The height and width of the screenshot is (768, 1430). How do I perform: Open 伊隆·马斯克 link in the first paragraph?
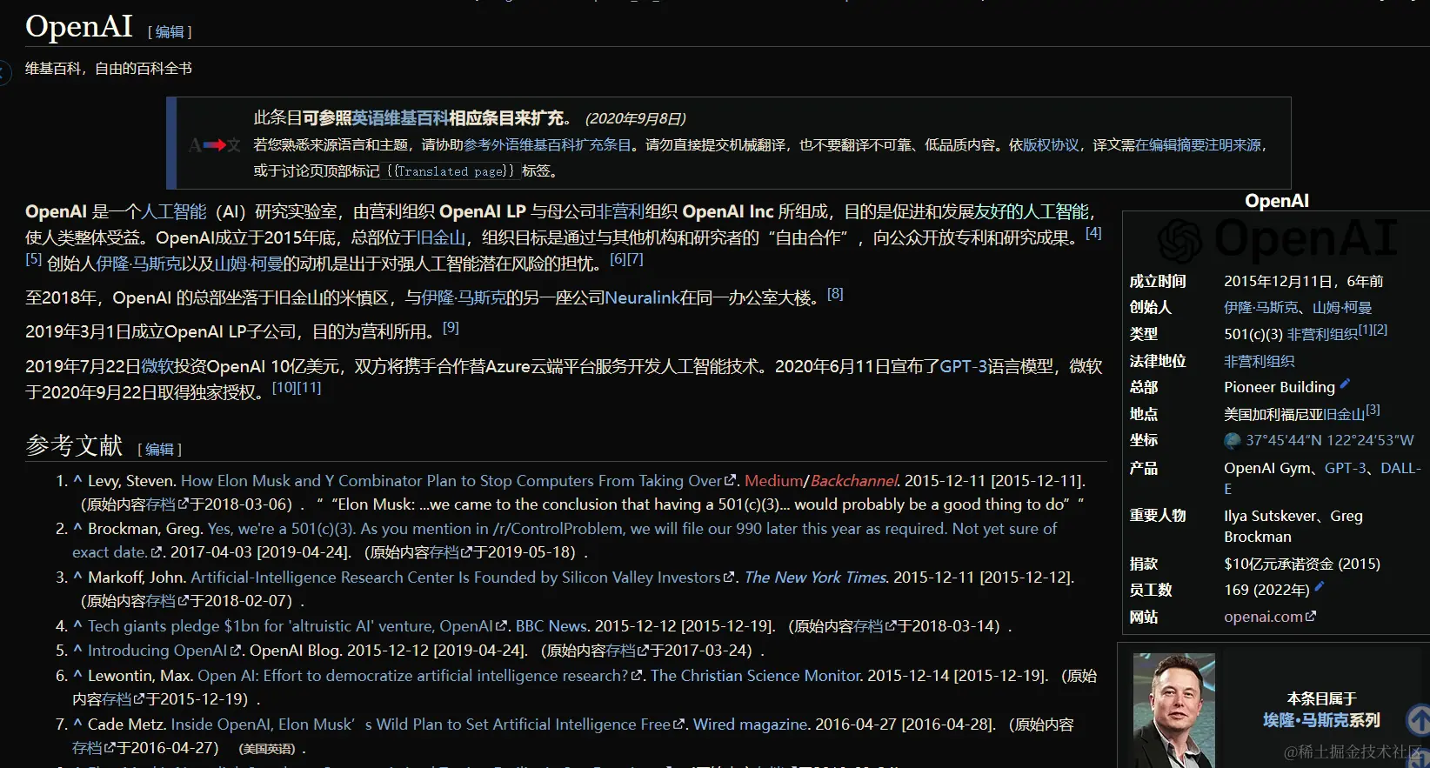138,264
